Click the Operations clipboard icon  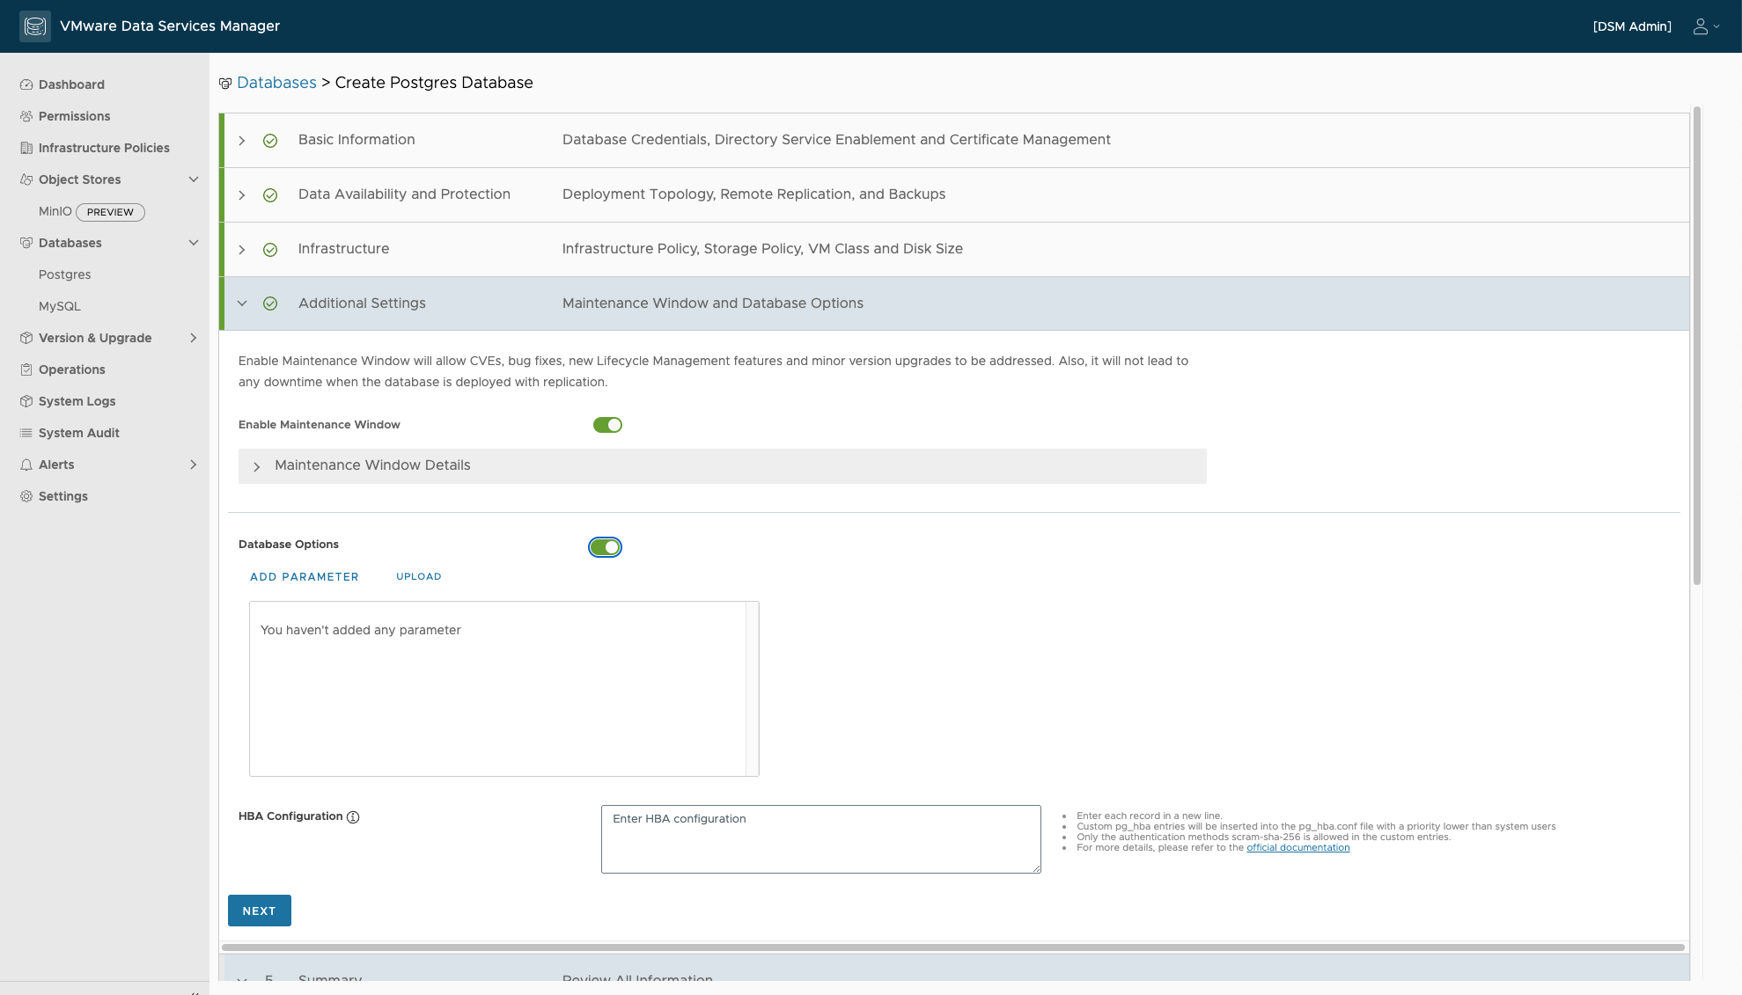[x=26, y=369]
